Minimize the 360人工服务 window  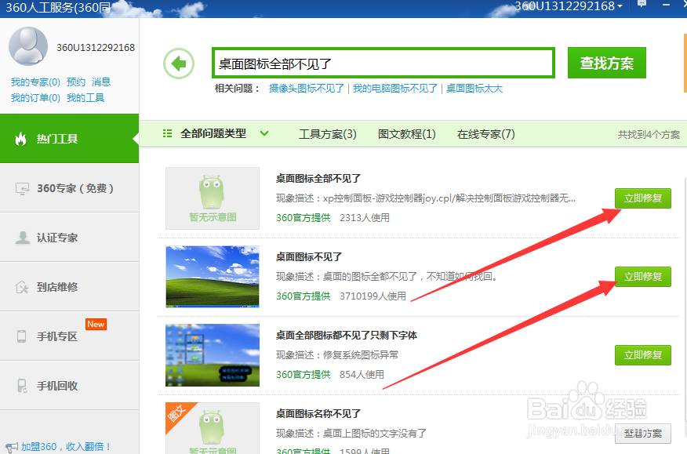(x=666, y=5)
